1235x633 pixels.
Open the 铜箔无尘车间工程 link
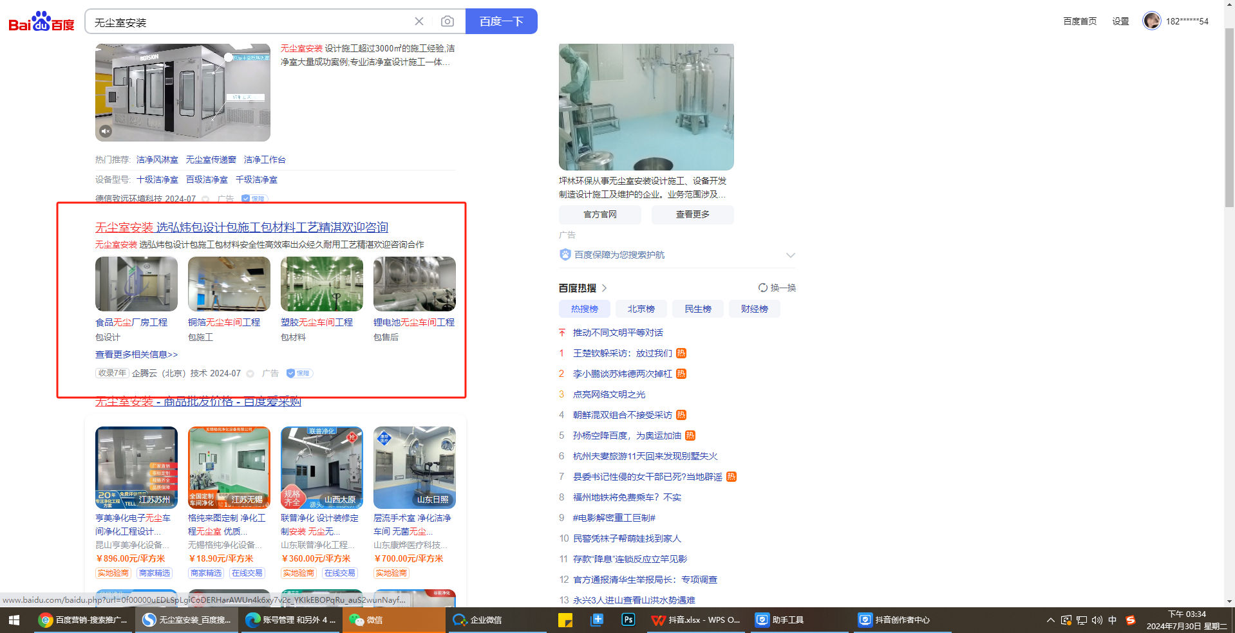point(224,322)
